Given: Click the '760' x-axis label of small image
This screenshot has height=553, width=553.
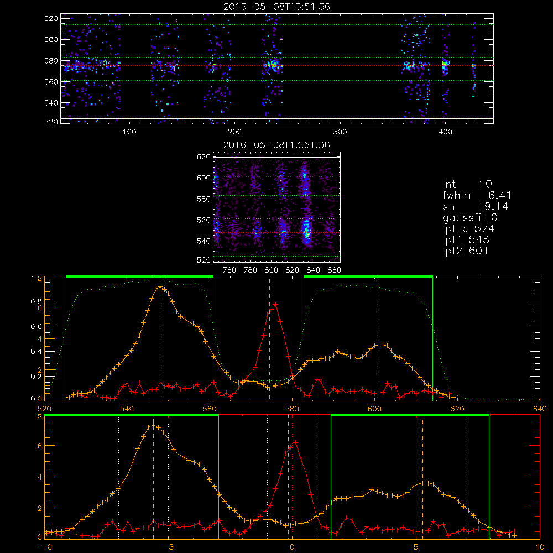Looking at the screenshot, I should point(229,270).
